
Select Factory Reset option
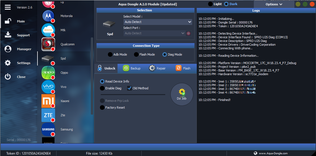(112, 107)
